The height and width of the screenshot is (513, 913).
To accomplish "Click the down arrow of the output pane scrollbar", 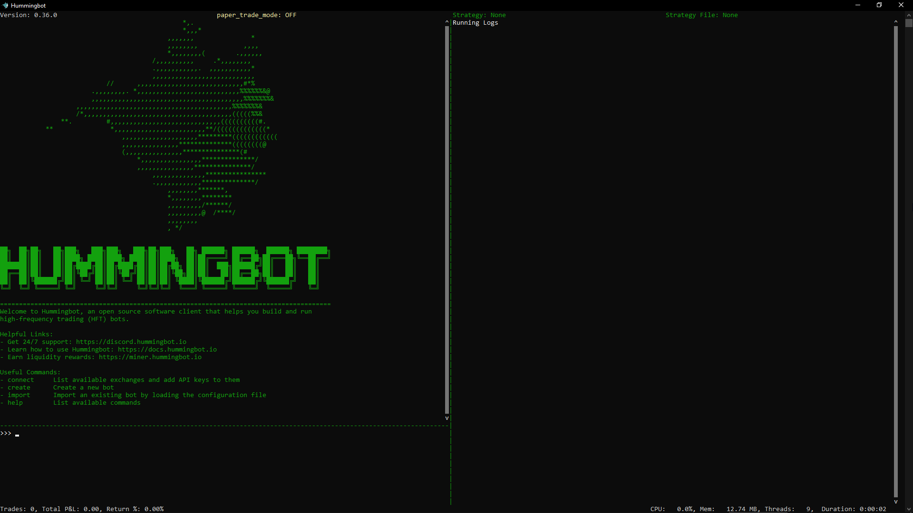I will [446, 418].
